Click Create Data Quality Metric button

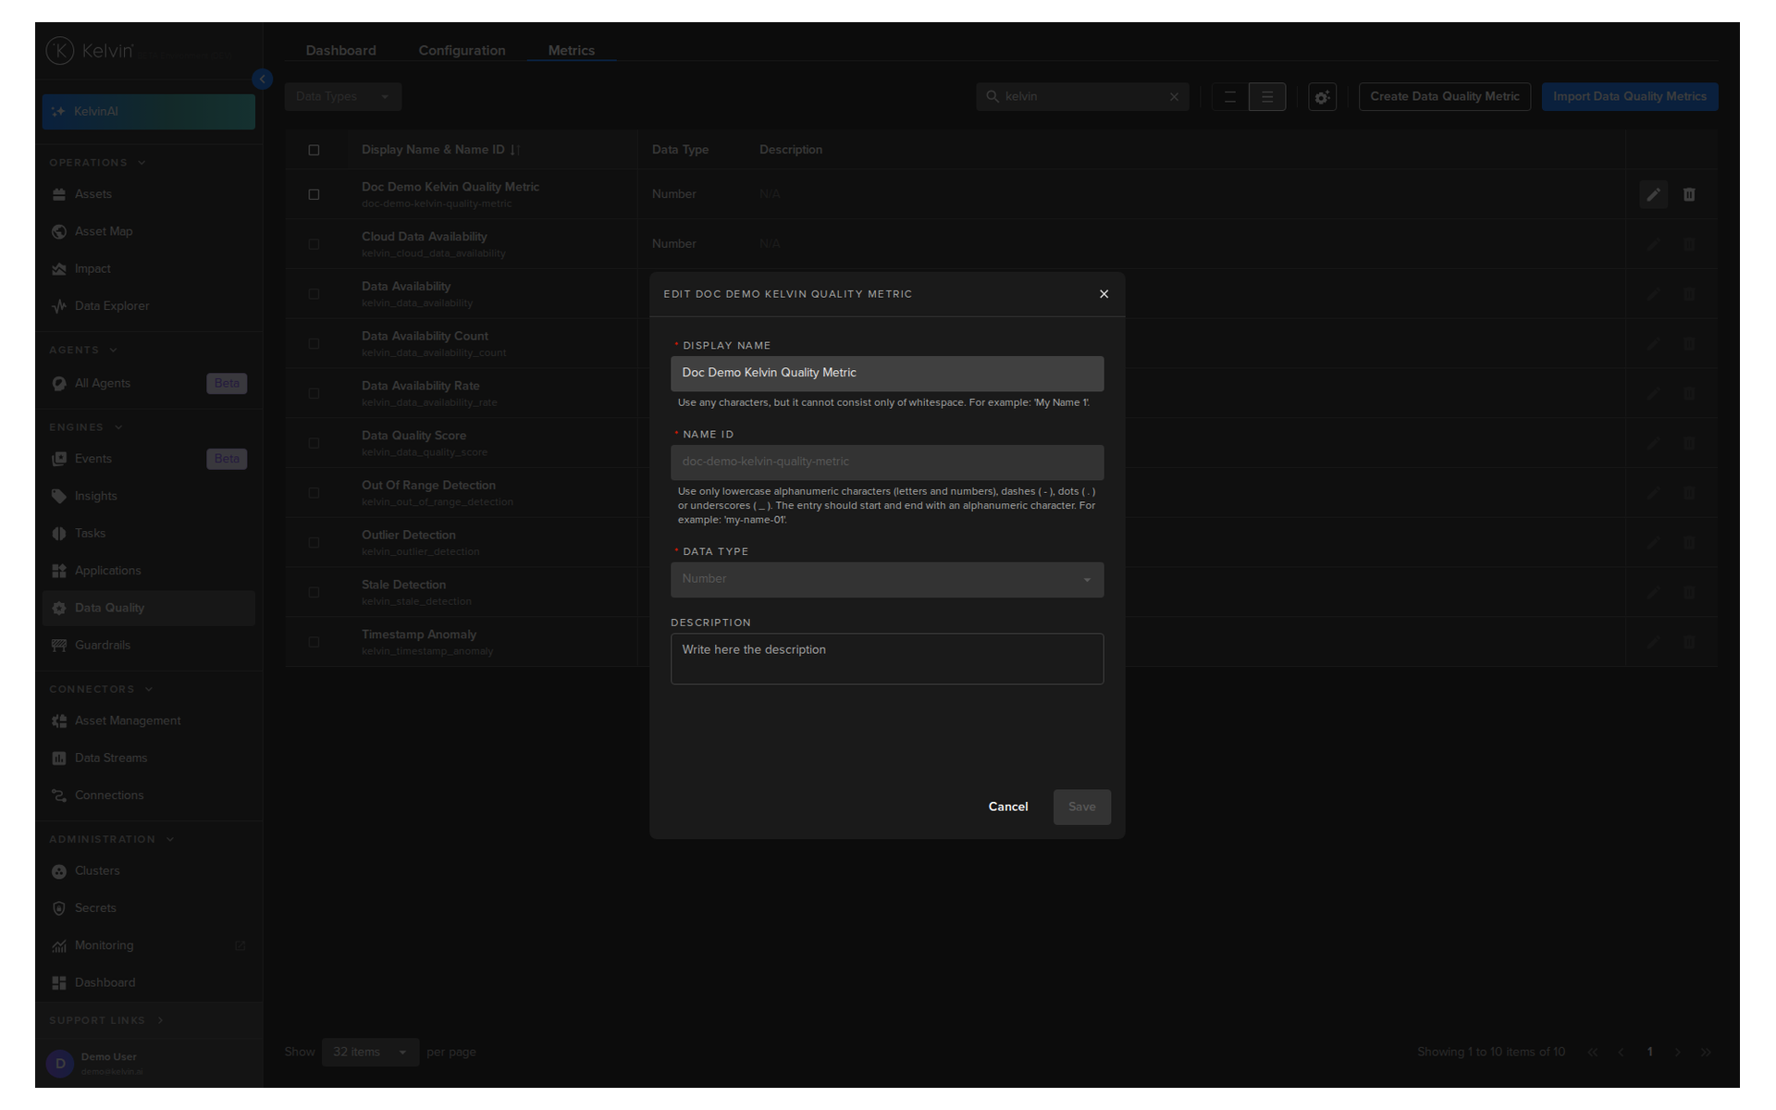click(1445, 97)
